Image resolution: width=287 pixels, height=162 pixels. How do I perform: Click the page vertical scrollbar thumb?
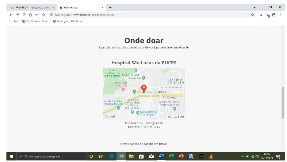[283, 103]
